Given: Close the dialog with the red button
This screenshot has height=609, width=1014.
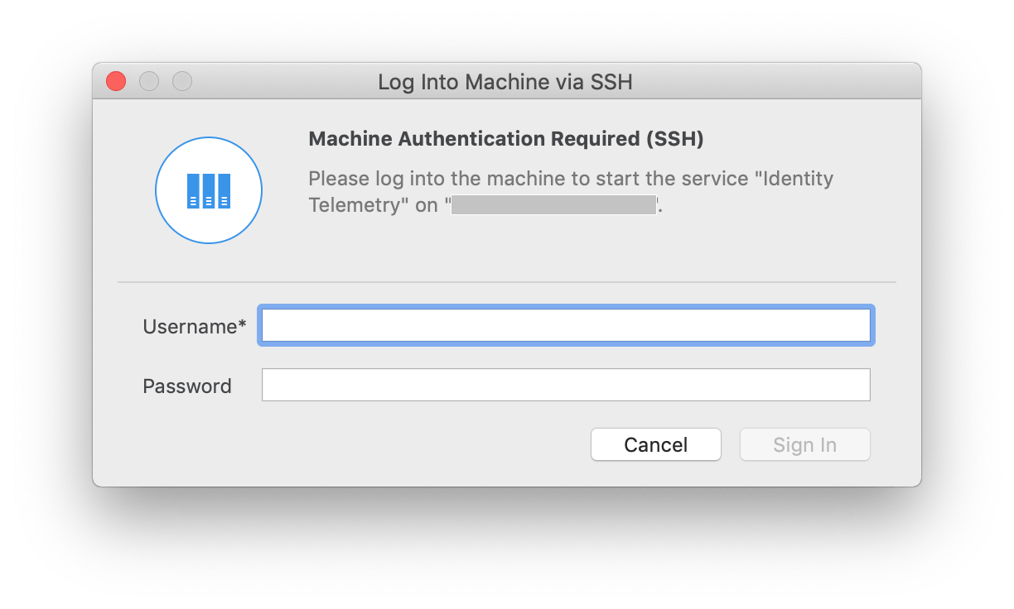Looking at the screenshot, I should [x=116, y=81].
